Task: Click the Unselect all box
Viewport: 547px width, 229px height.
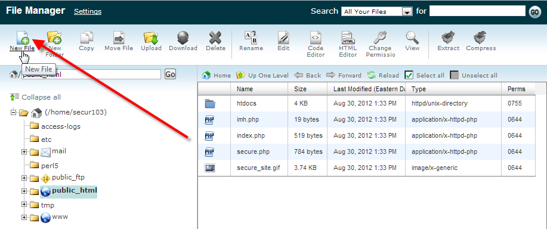Action: click(x=454, y=75)
